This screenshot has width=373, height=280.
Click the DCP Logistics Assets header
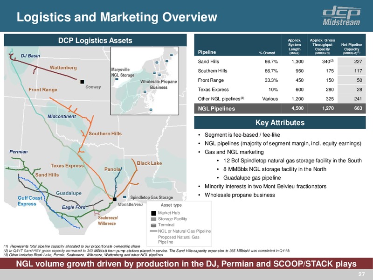pos(95,40)
